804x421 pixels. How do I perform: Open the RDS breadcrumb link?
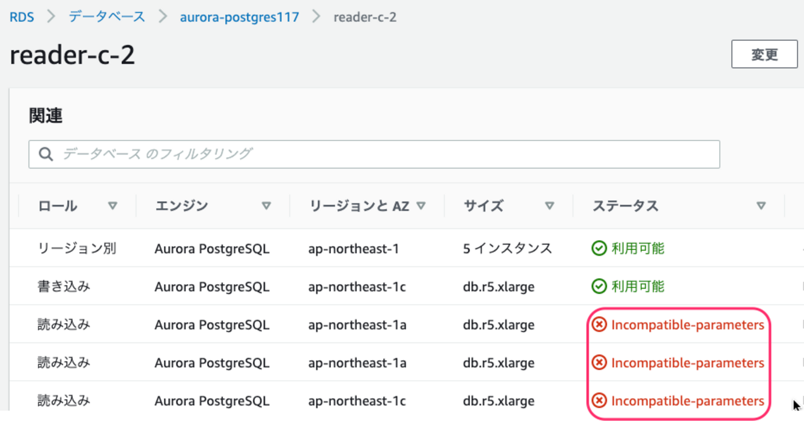[22, 17]
